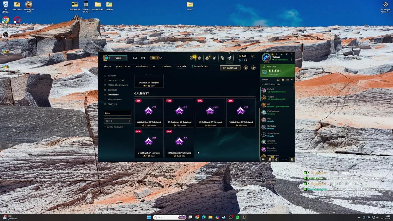Show hidden system tray icons chevron
This screenshot has height=221, width=393.
pyautogui.click(x=359, y=217)
